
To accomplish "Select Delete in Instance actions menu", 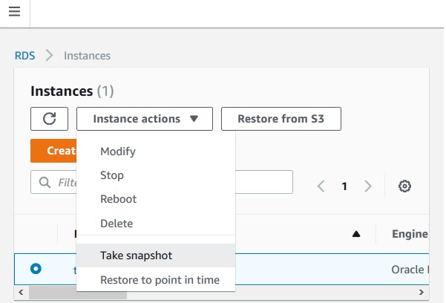I will (117, 223).
